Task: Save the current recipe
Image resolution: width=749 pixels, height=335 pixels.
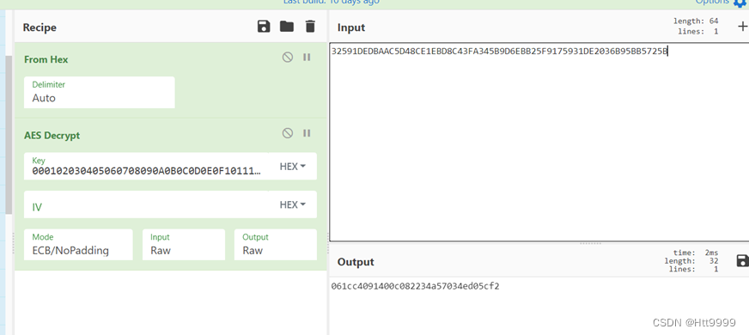Action: [263, 27]
